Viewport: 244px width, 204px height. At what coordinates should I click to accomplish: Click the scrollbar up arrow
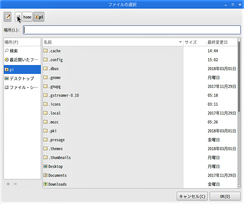point(239,40)
